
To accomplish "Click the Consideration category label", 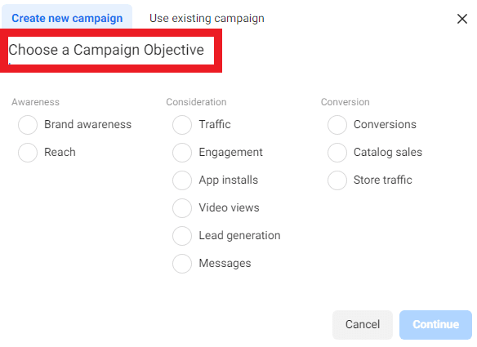I will click(x=196, y=102).
